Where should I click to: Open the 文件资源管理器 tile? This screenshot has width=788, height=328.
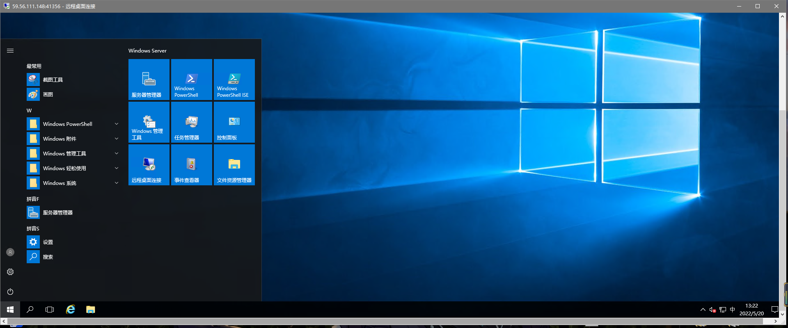(234, 165)
